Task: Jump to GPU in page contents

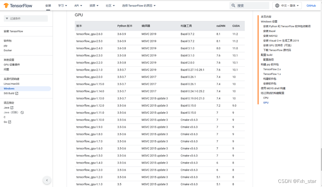Action: (x=266, y=103)
